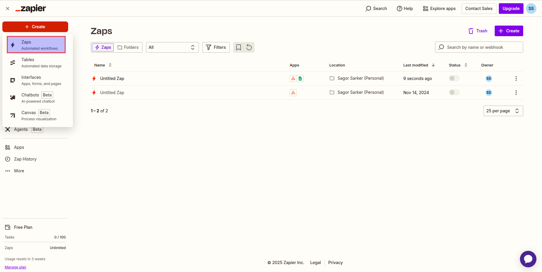Image resolution: width=542 pixels, height=272 pixels.
Task: Switch to the Zaps view tab
Action: pos(103,47)
